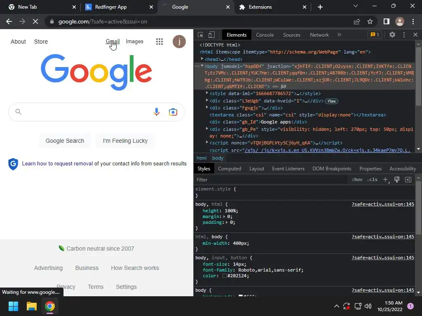Toggle the rendering emulations paintbrush icon

(397, 179)
